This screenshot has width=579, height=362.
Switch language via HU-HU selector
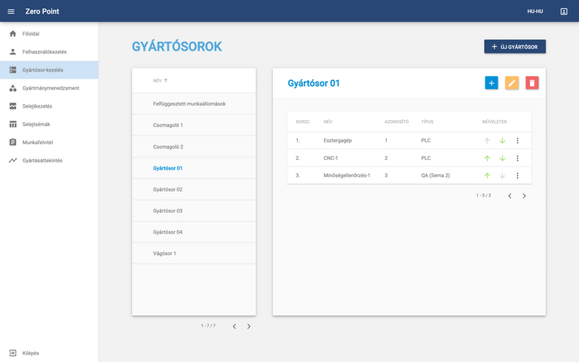[535, 11]
